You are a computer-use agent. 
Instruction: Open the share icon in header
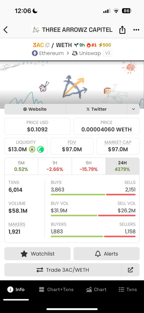point(122,30)
